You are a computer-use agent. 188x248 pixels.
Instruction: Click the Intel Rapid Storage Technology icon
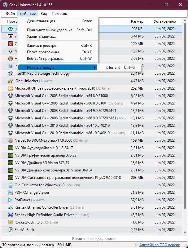(10, 73)
